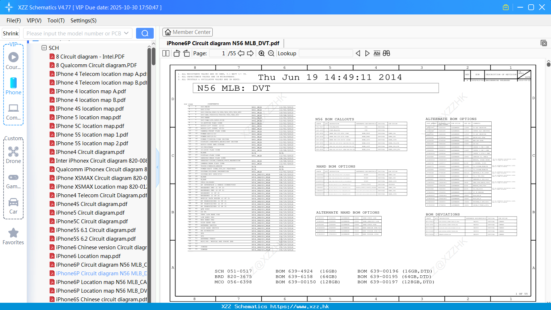Screen dimensions: 551x310
Task: Click the yellow shop icon in title bar
Action: pyautogui.click(x=506, y=7)
